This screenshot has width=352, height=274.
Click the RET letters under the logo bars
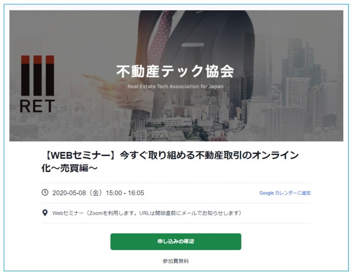(37, 106)
